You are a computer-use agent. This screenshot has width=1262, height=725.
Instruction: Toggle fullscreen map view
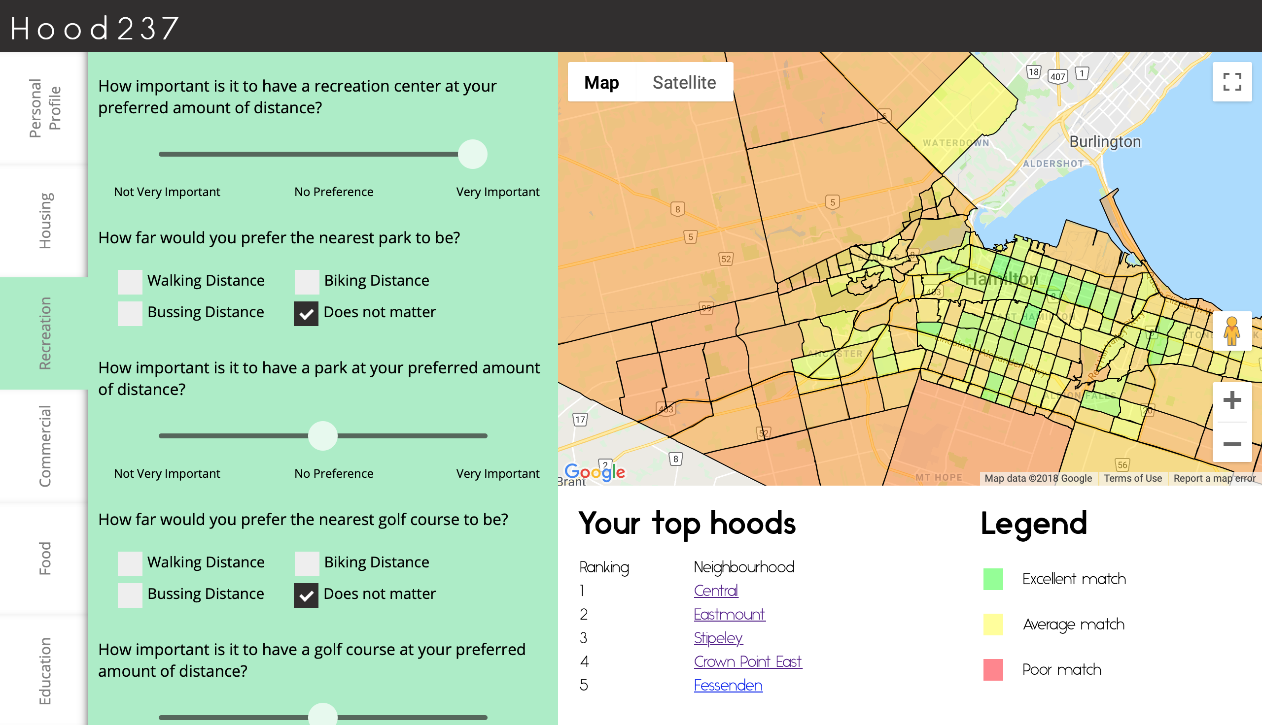[1231, 82]
